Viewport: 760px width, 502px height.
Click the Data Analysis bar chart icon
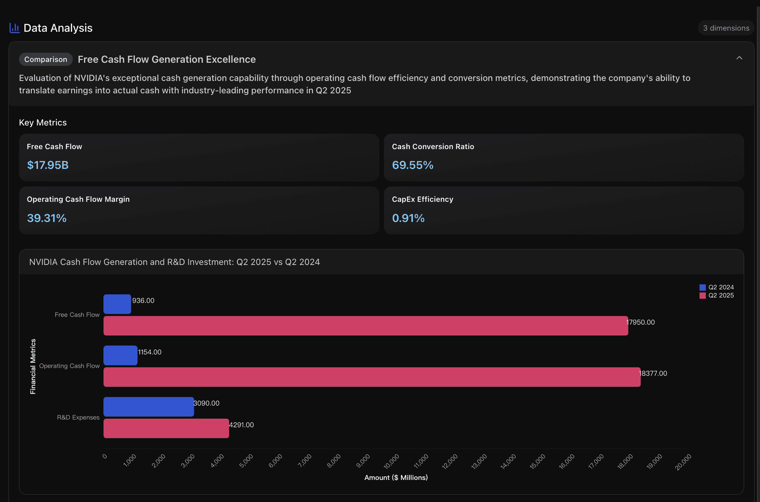point(14,28)
